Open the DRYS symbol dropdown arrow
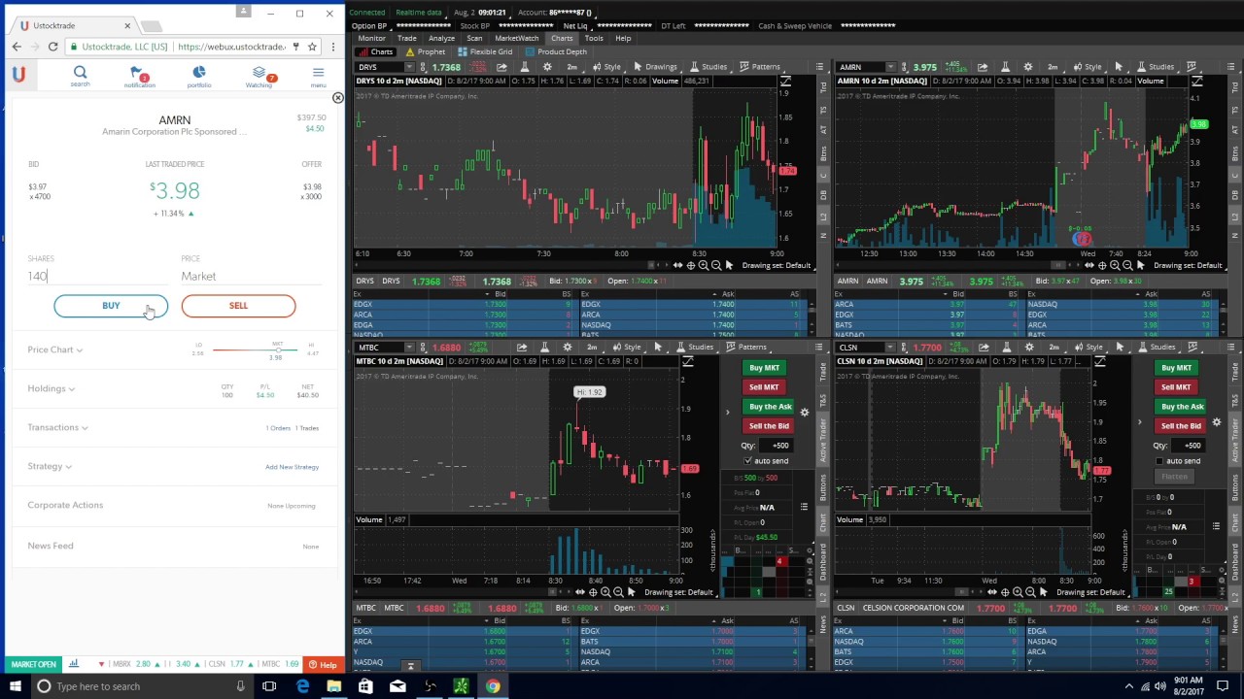 [x=408, y=67]
